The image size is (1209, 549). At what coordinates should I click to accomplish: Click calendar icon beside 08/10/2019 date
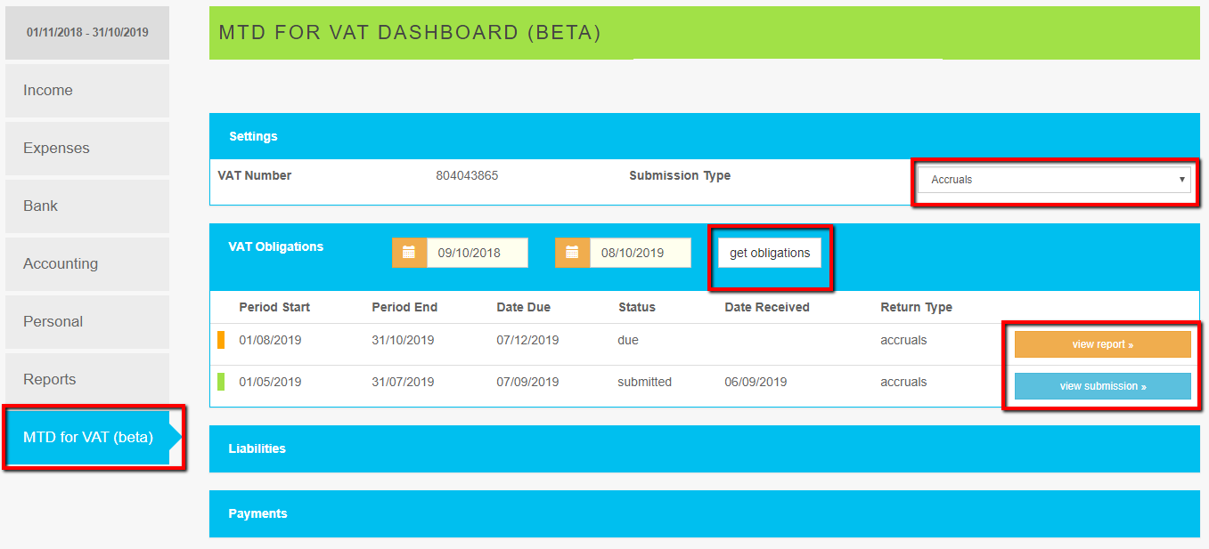[x=572, y=253]
